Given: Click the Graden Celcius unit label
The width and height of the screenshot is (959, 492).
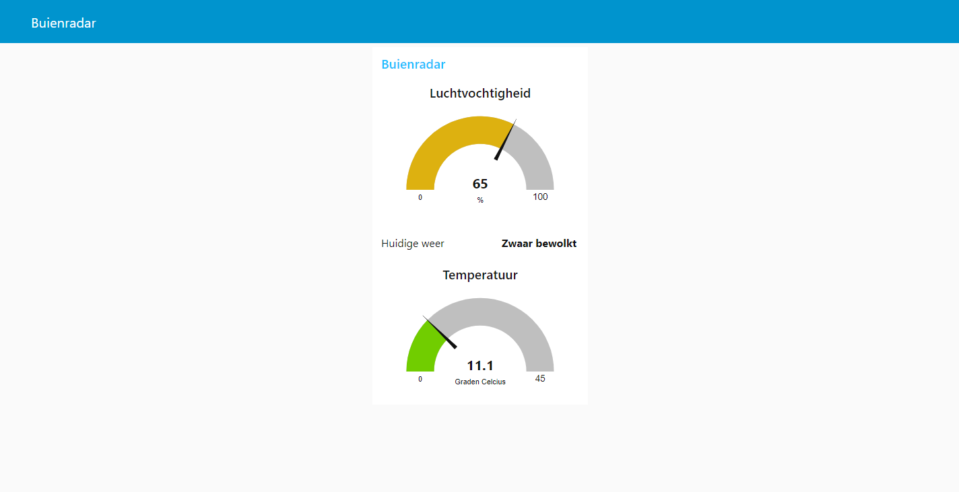Looking at the screenshot, I should (x=480, y=382).
